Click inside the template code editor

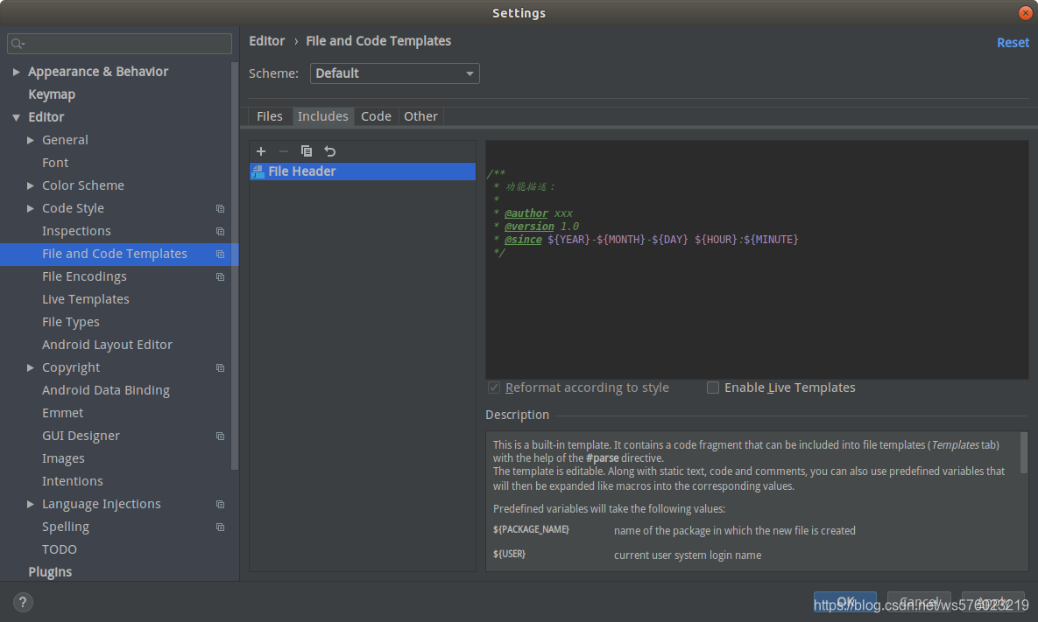click(x=757, y=260)
